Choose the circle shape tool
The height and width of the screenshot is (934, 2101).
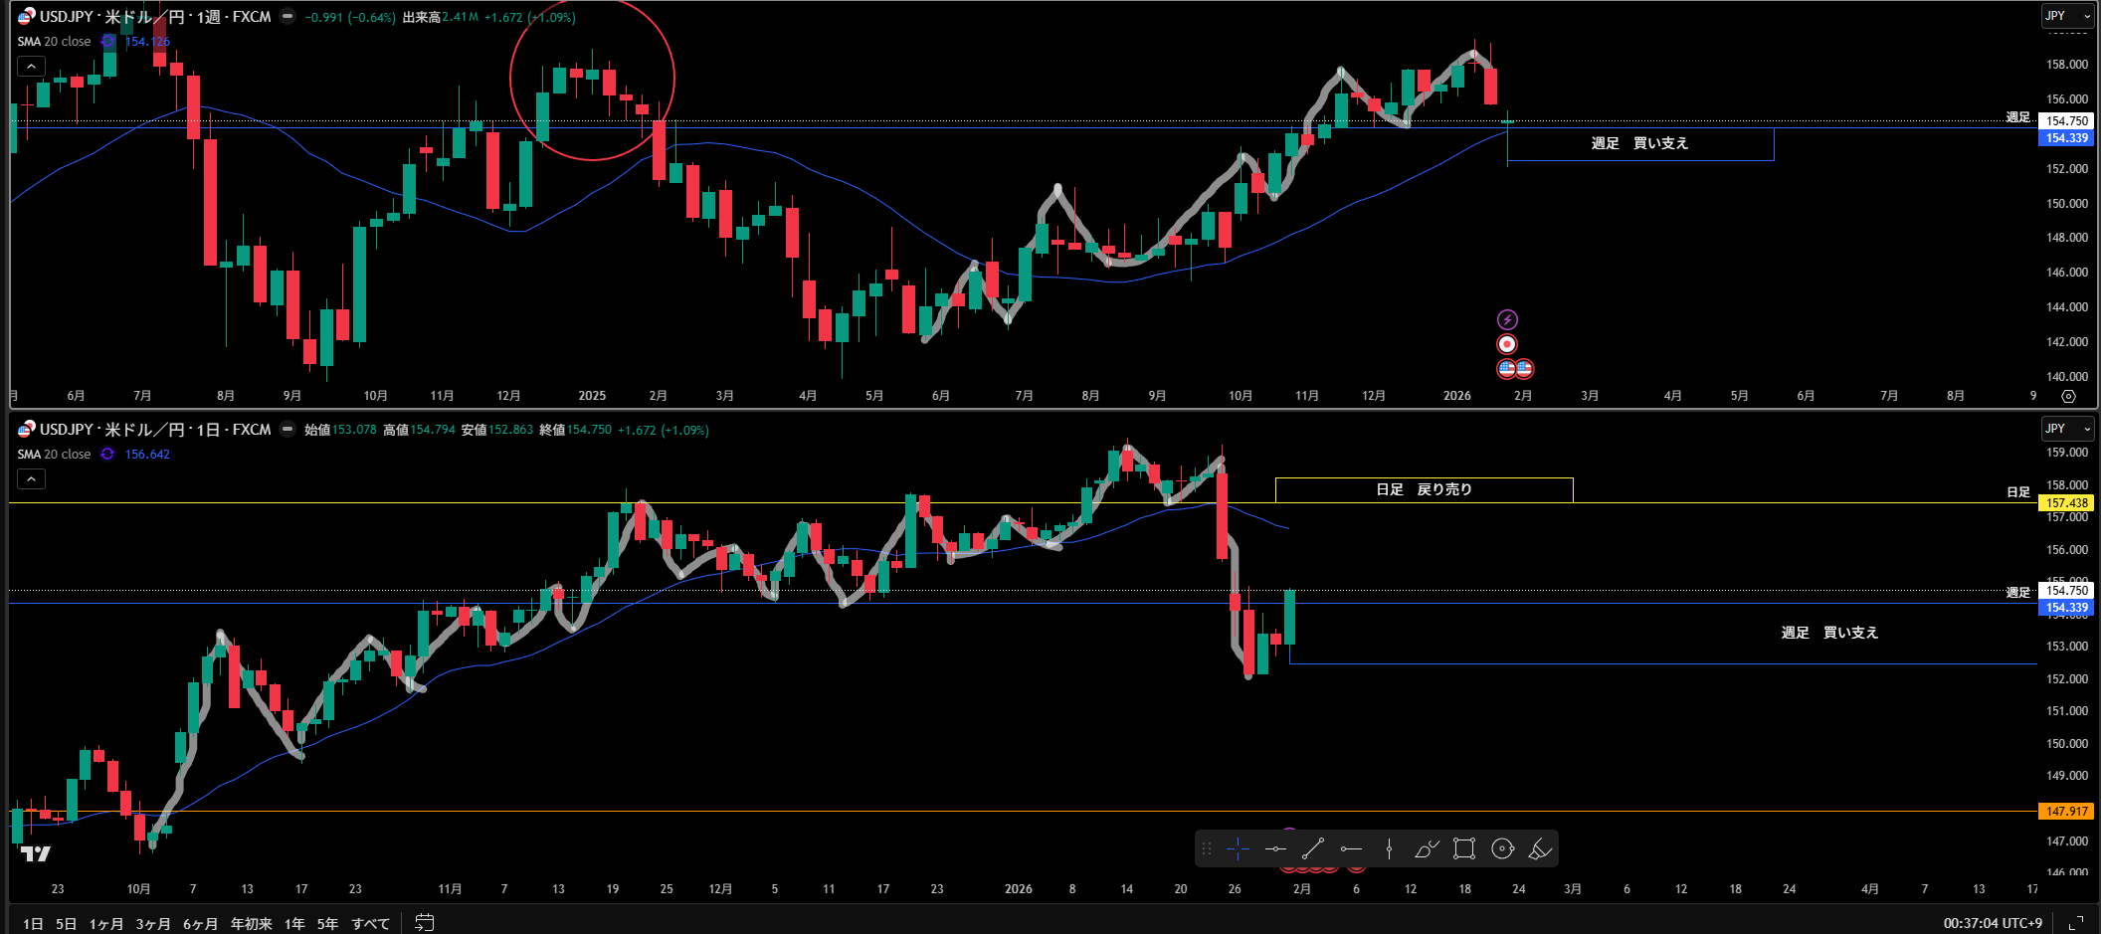click(1502, 848)
